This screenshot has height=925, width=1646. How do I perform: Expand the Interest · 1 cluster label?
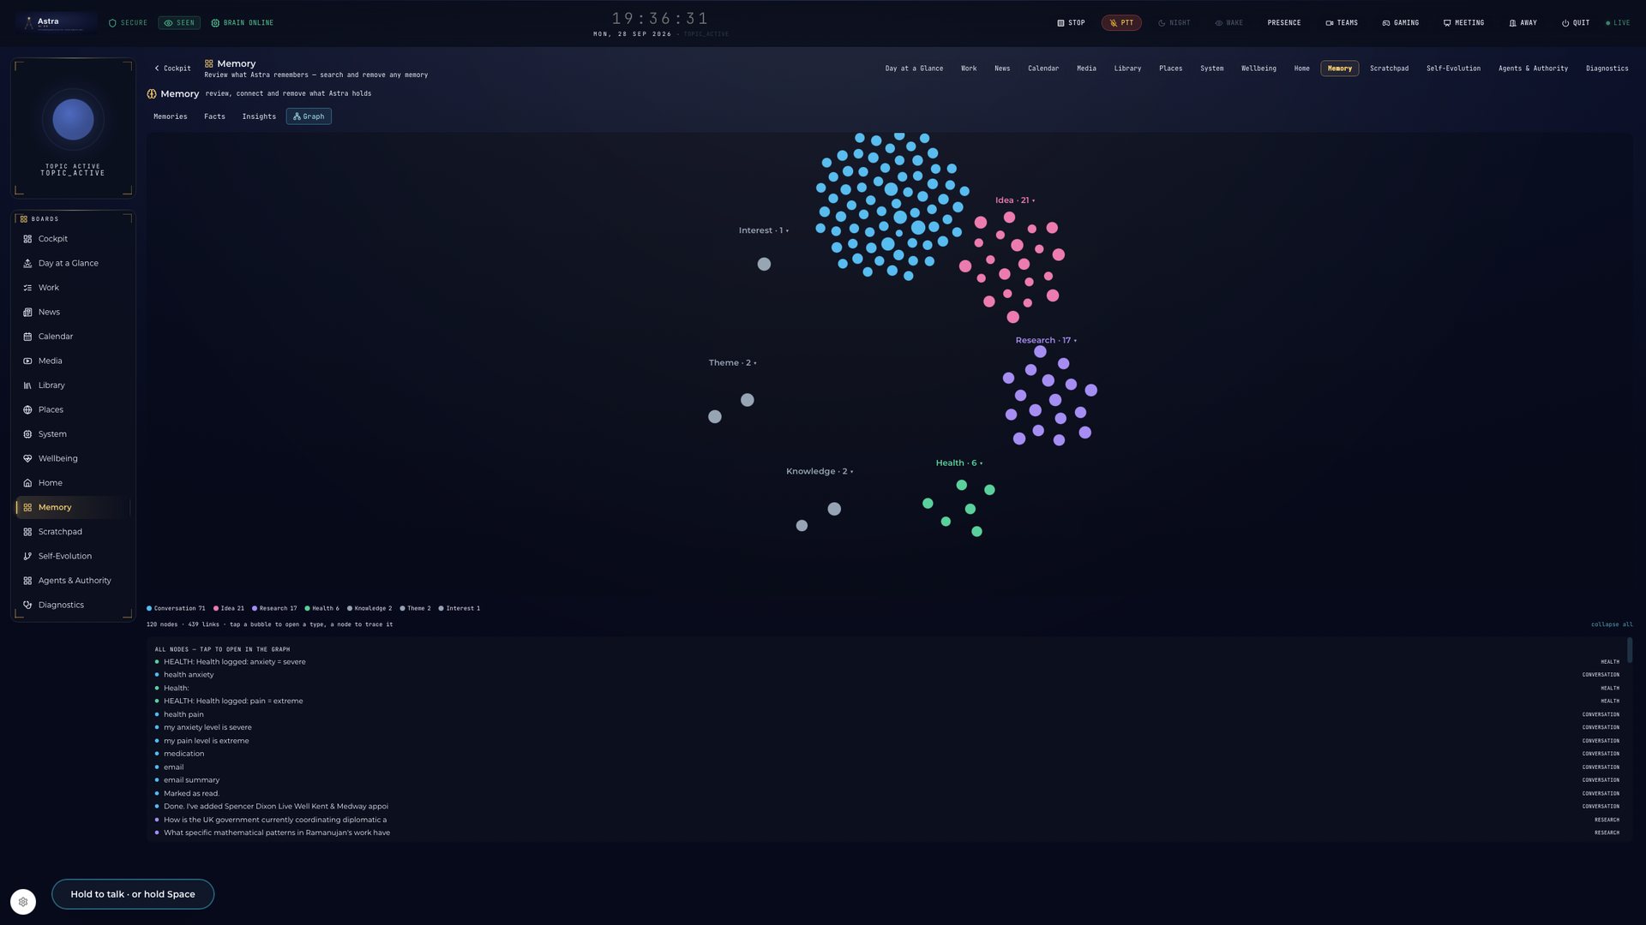coord(764,231)
